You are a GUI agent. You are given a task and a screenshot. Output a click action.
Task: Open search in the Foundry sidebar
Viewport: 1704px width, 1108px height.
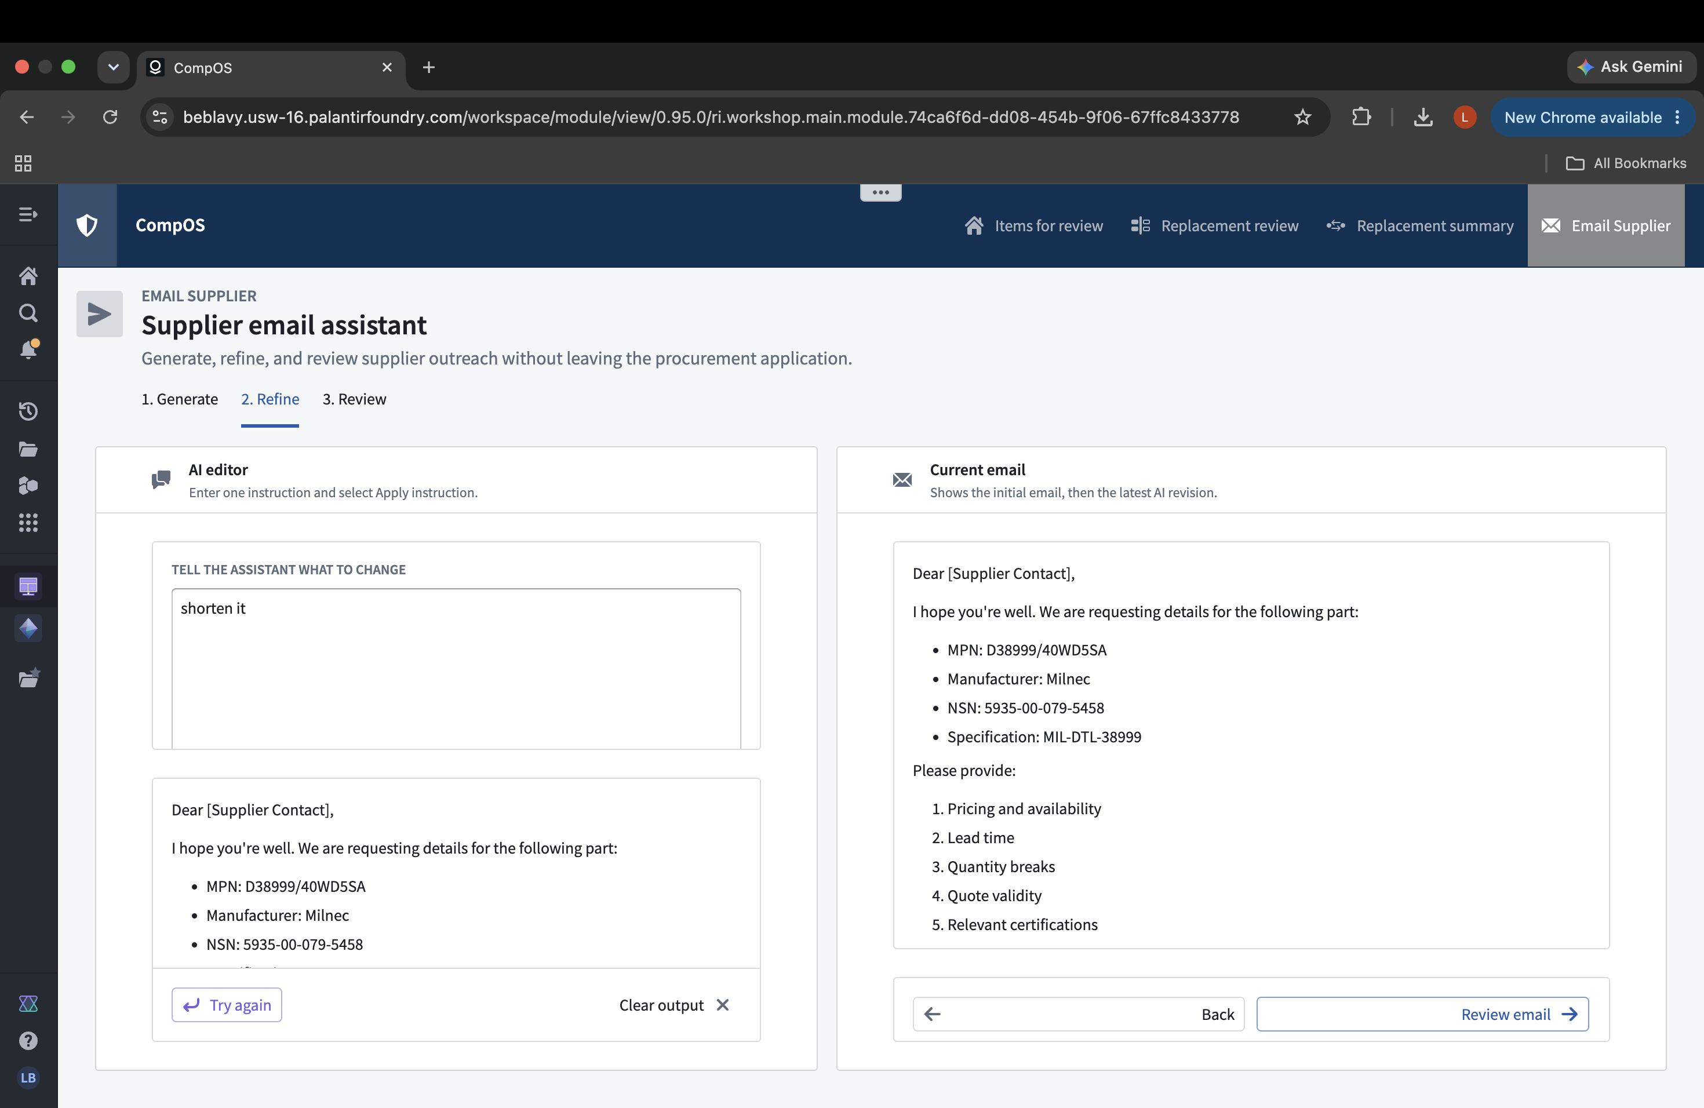[x=28, y=313]
